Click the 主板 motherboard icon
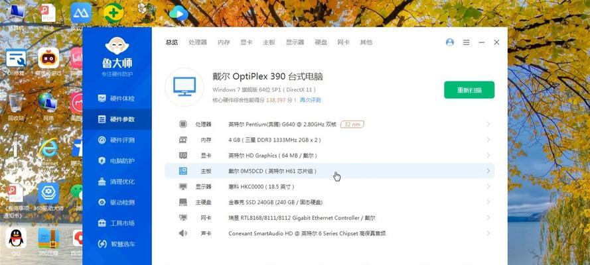Viewport: 590px width, 265px height. coord(183,171)
